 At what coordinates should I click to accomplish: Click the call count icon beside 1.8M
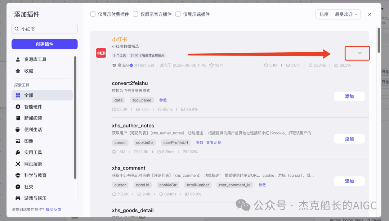pos(113,152)
